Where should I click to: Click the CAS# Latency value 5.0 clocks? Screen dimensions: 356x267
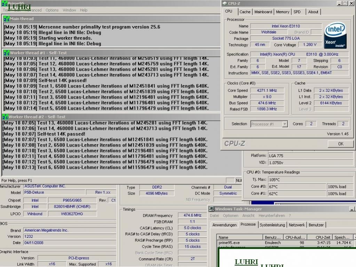tap(192, 228)
